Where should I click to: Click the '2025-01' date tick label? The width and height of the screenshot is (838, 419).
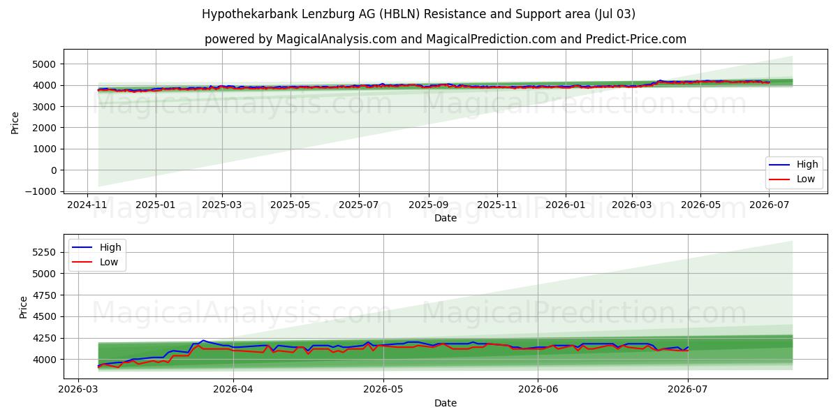tap(155, 205)
